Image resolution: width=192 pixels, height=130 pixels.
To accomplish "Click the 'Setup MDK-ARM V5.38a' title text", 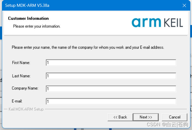I will [x=27, y=5].
